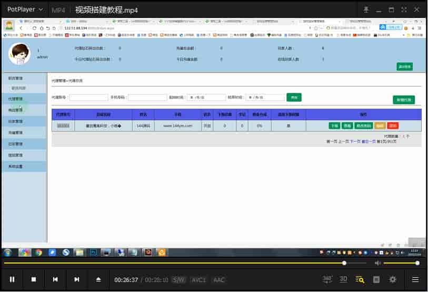The width and height of the screenshot is (428, 292).
Task: Pause the video playback
Action: 12,279
